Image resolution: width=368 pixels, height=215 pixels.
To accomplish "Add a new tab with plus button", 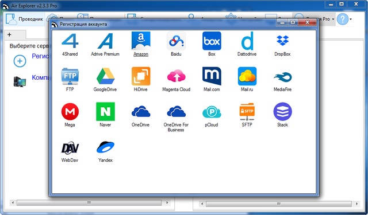I will pyautogui.click(x=9, y=34).
